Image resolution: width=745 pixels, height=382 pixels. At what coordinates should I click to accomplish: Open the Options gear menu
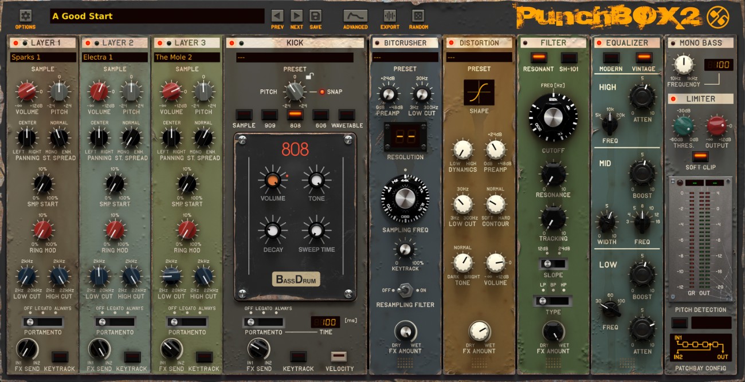point(25,16)
